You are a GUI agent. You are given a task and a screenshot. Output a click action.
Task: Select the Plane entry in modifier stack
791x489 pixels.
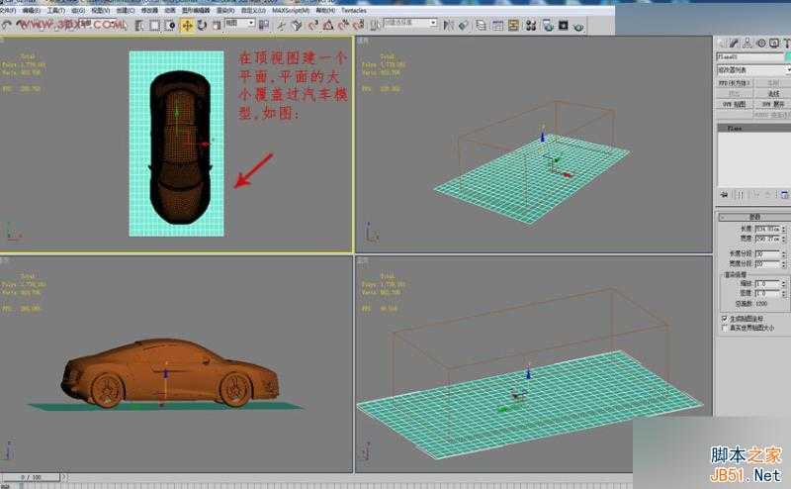click(x=754, y=129)
